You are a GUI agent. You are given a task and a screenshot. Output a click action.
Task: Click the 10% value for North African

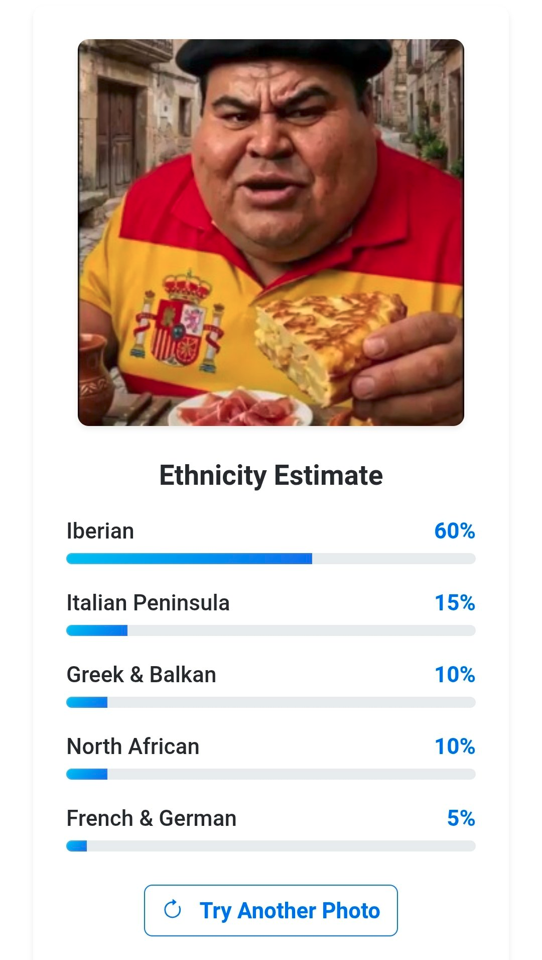click(x=455, y=746)
